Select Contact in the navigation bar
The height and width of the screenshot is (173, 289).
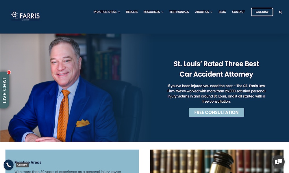tap(238, 12)
